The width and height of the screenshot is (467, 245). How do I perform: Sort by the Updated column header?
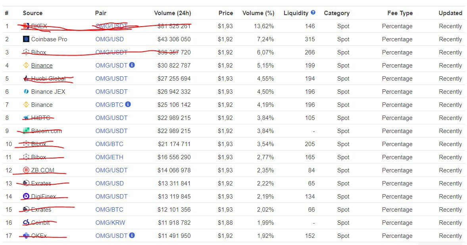pos(450,13)
